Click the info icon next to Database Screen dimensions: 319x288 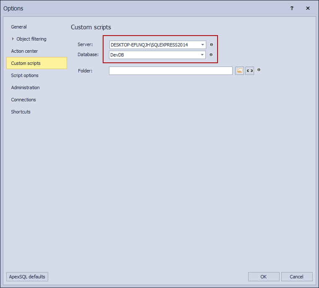coord(211,55)
